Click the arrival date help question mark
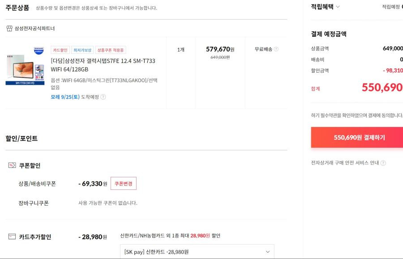 (x=103, y=97)
